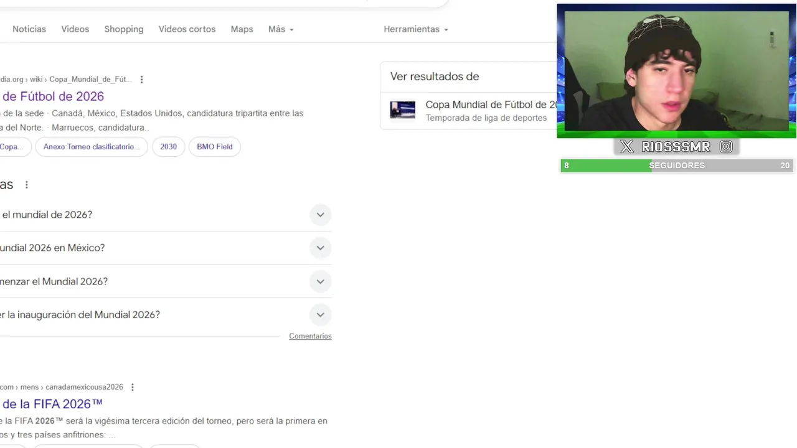Image resolution: width=797 pixels, height=448 pixels.
Task: Click the streamer webcam feed
Action: [x=676, y=70]
